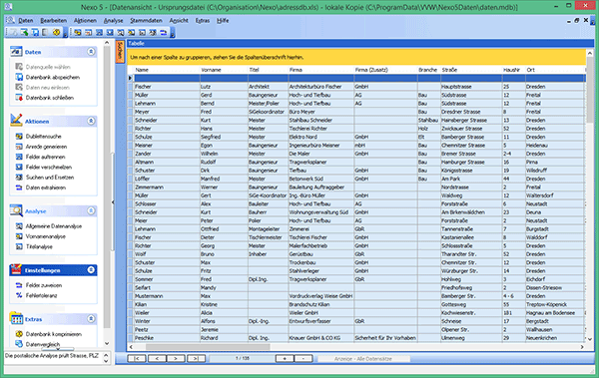The width and height of the screenshot is (599, 378).
Task: Hide the sidebar using the splitter arrow
Action: (x=113, y=202)
